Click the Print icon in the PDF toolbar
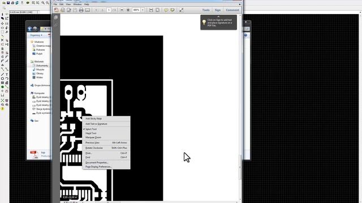362x203 pixels. (x=81, y=10)
